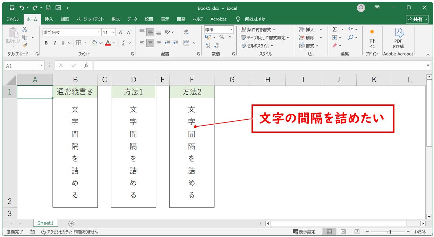Viewport: 434px width, 237px height.
Task: Click Decrease Decimal icon
Action: 217,45
